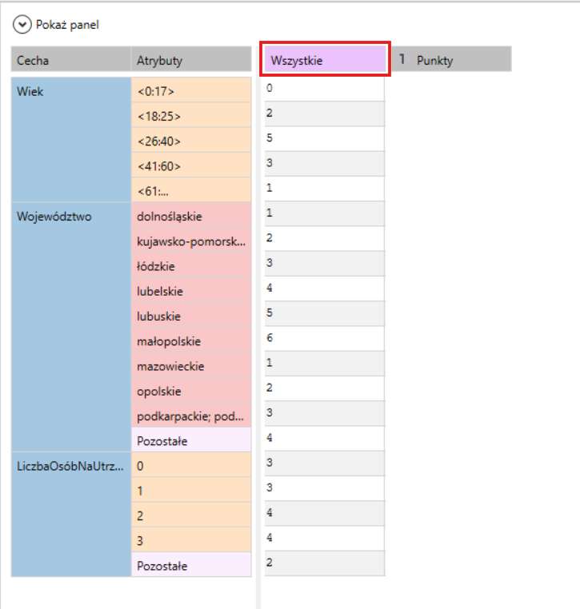Edit points field for dolnośląskie row
580x609 pixels.
(325, 213)
